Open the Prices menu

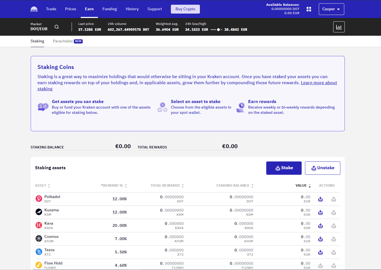[x=71, y=9]
